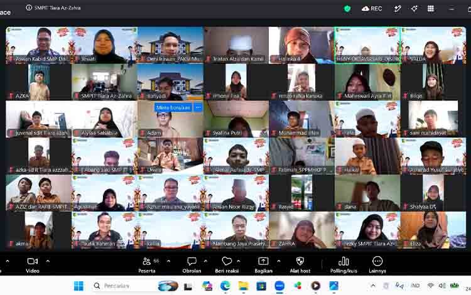Expand the Bagikan options chevron
The height and width of the screenshot is (295, 471).
click(279, 261)
